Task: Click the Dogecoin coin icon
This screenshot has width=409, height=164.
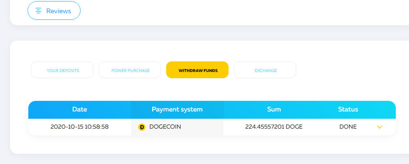Action: tap(142, 127)
